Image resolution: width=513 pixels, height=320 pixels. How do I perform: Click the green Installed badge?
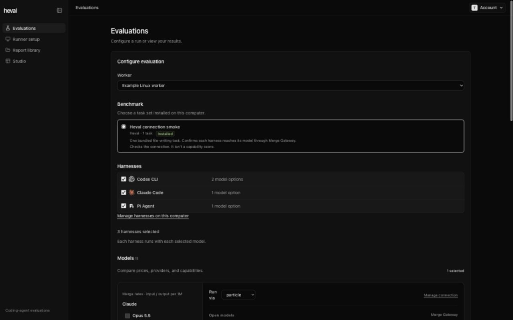(165, 134)
